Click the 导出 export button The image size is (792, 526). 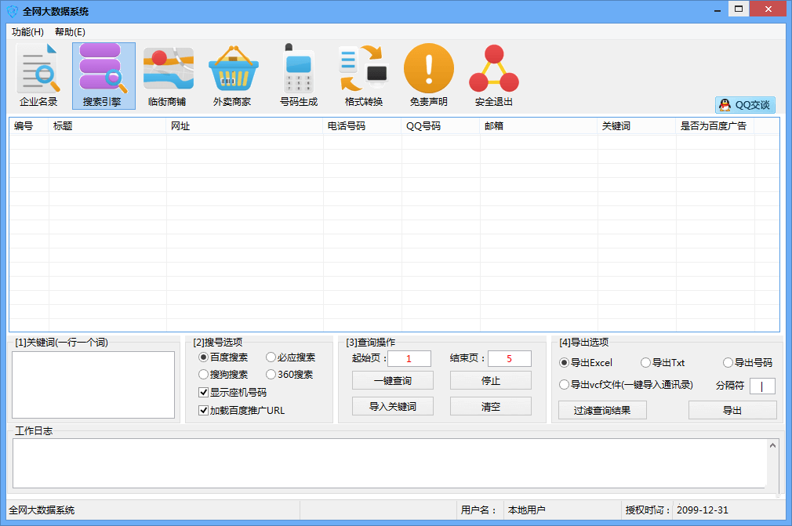pyautogui.click(x=732, y=411)
